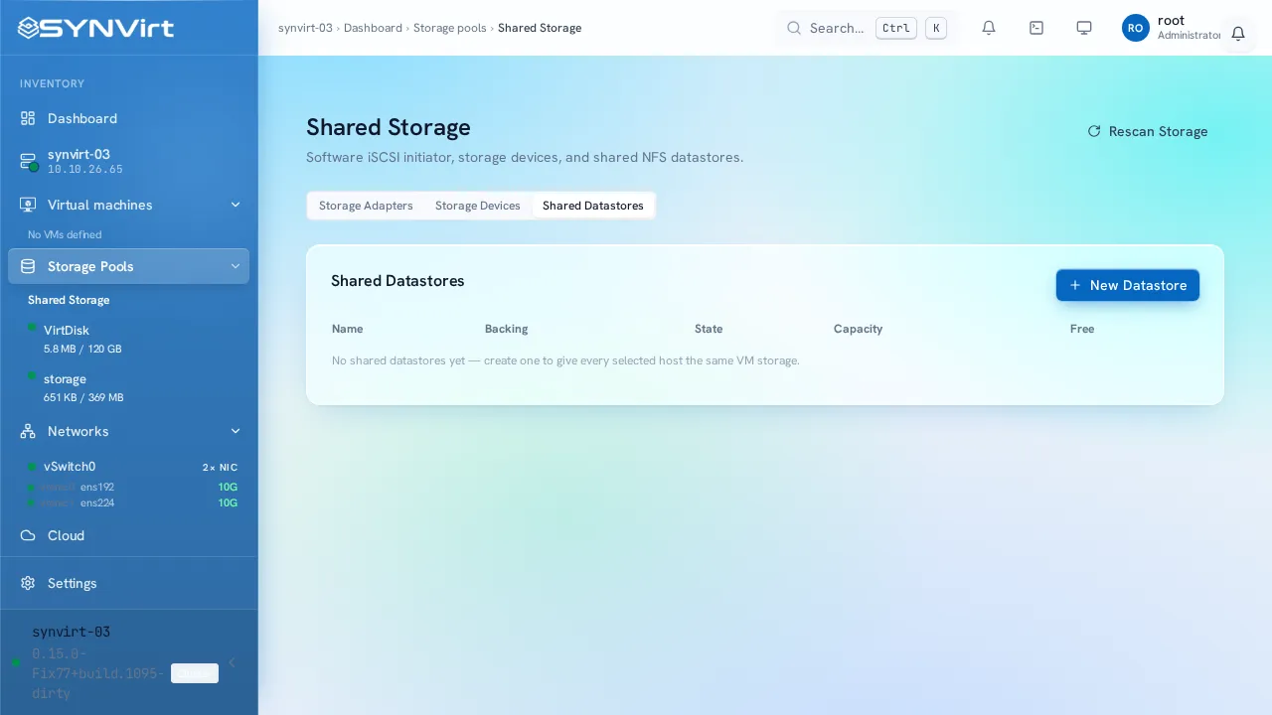This screenshot has width=1272, height=715.
Task: Click the Rescan Storage refresh icon
Action: click(x=1094, y=131)
